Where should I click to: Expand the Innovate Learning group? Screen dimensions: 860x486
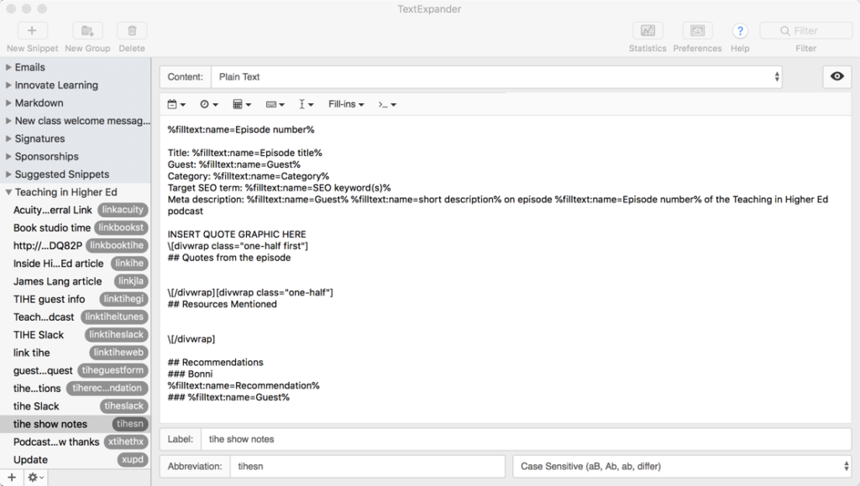click(x=8, y=85)
